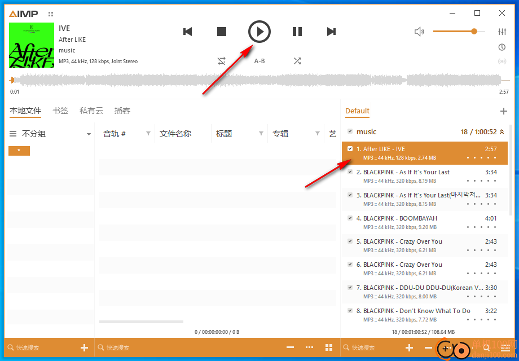This screenshot has width=519, height=361.
Task: Uncheck DDU-DU DDU-DU track checkbox
Action: pyautogui.click(x=350, y=288)
